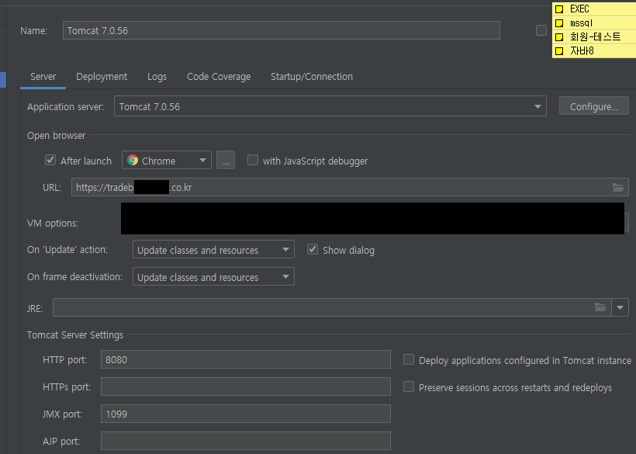Toggle the After launch checkbox
The image size is (636, 454).
pos(50,160)
